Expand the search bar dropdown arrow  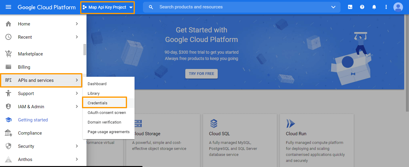tap(333, 7)
